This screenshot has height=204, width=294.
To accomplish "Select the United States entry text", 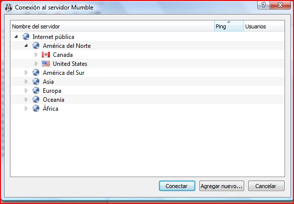I will [70, 64].
